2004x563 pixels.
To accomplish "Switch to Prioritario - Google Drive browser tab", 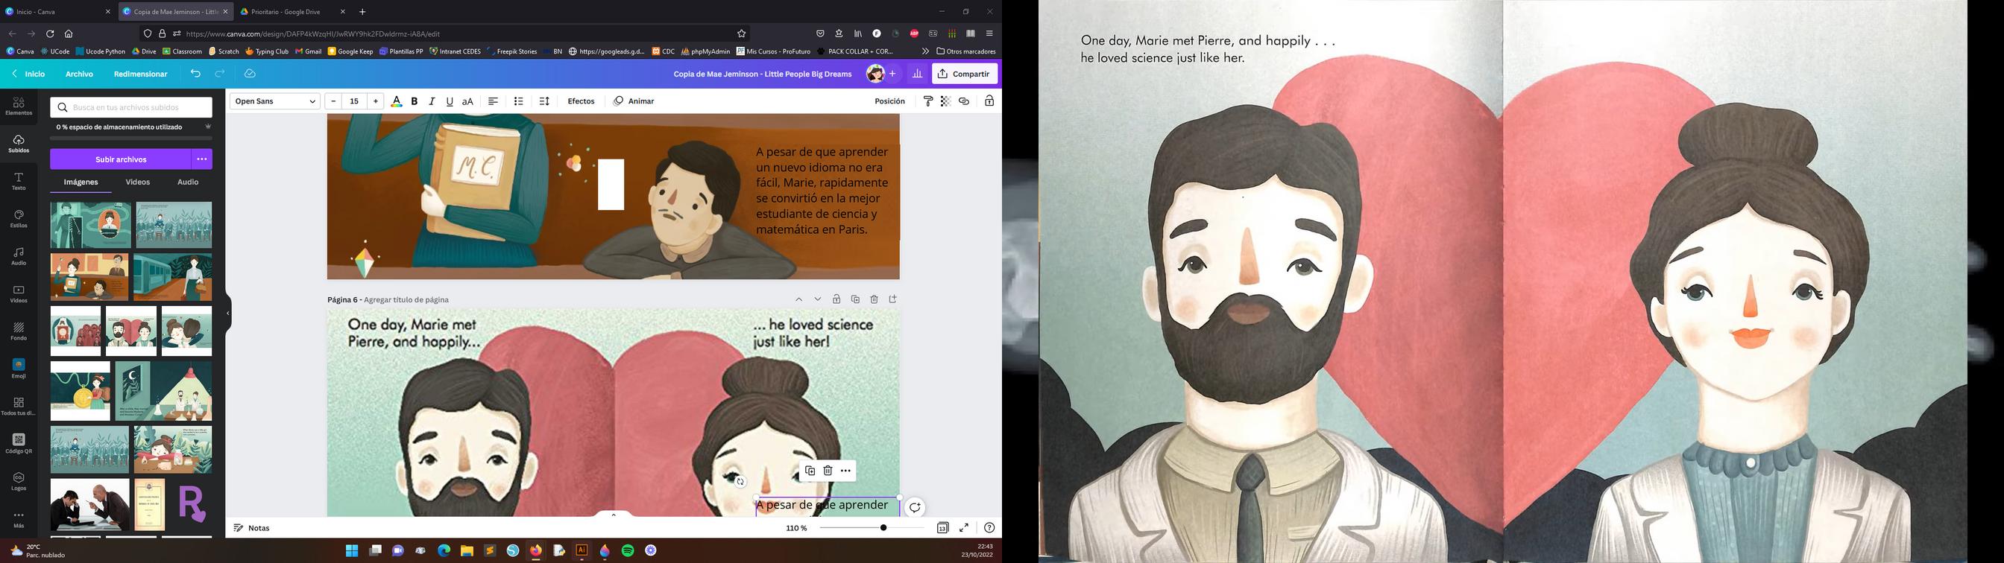I will tap(292, 12).
